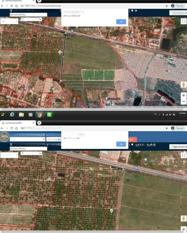The height and width of the screenshot is (233, 187).
Task: Click the hand pan tool in upper map
Action: 22,19
